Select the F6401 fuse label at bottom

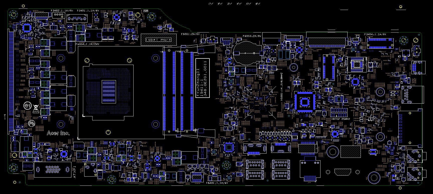[x=217, y=183]
